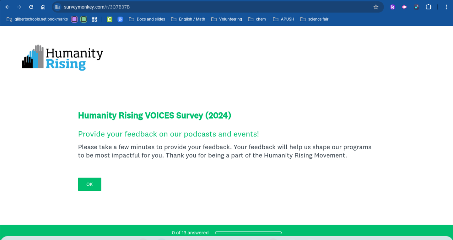Open the green C bookmark
453x240 pixels.
110,19
